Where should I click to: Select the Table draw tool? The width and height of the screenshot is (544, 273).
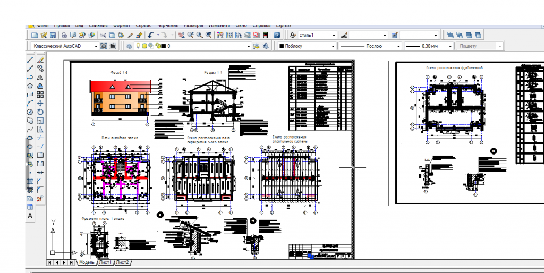tap(30, 207)
